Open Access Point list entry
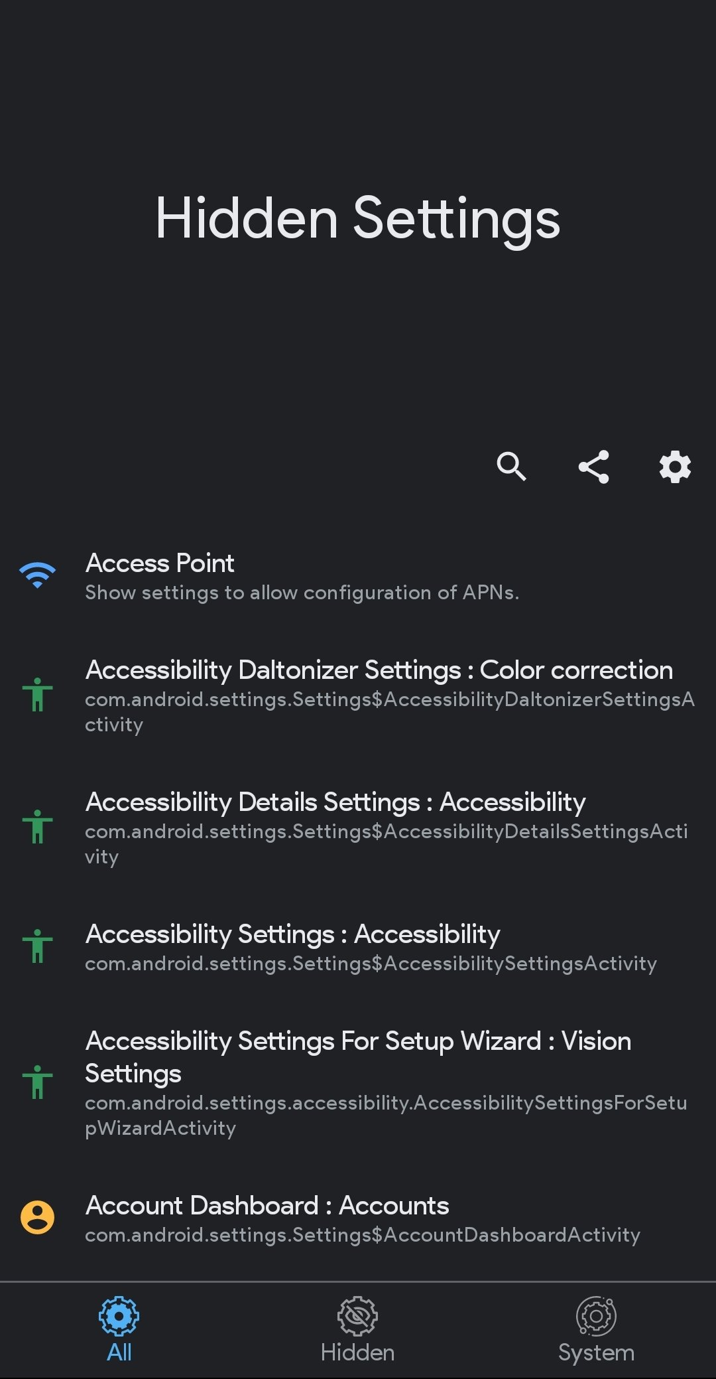 click(358, 576)
